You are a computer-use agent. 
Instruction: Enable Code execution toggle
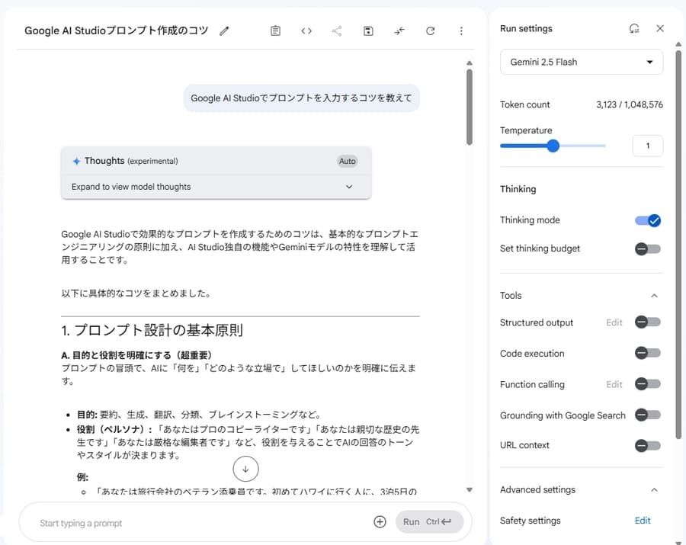point(648,353)
